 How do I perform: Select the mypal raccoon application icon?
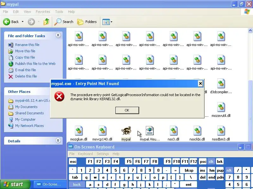click(x=126, y=130)
